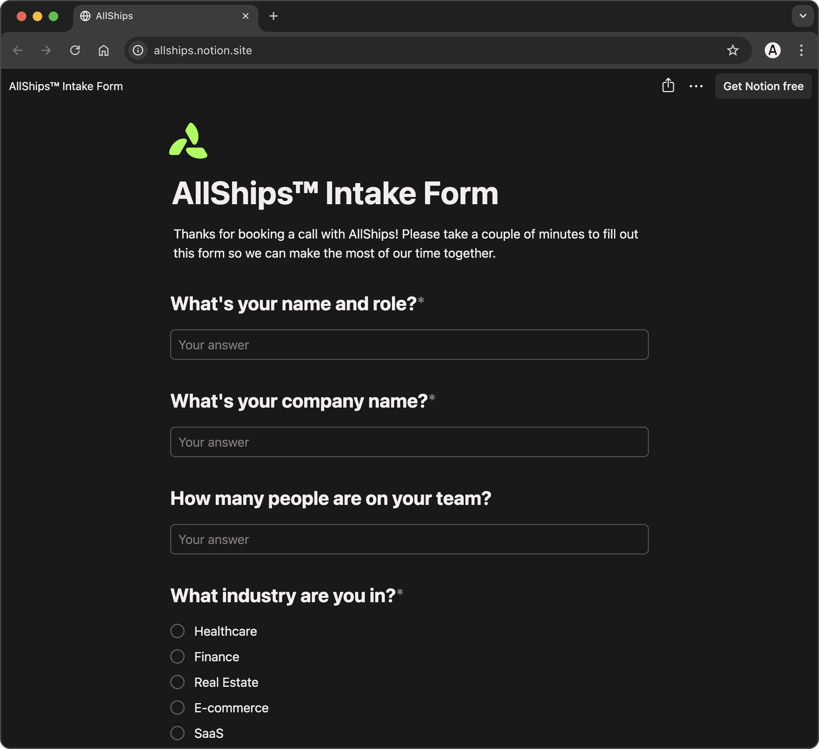Open the Chrome three-dot menu
819x749 pixels.
801,50
